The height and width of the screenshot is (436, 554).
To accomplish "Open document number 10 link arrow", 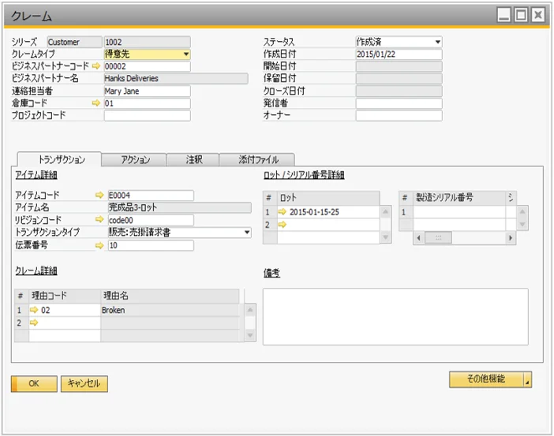I will click(99, 245).
